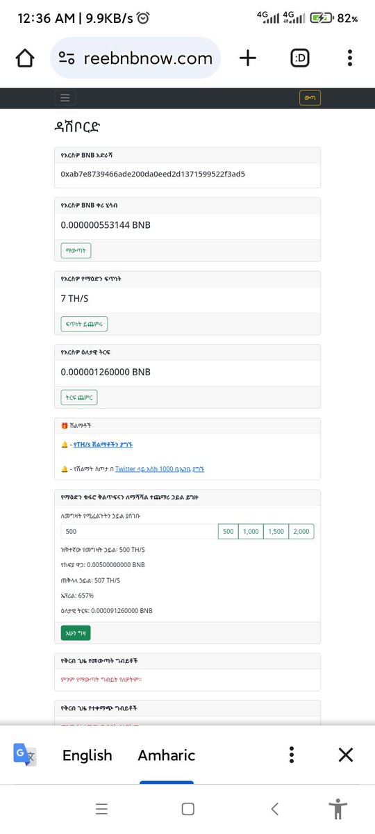Open site info icon in address bar

pyautogui.click(x=67, y=58)
